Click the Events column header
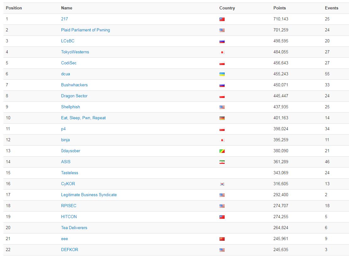The image size is (349, 258). 331,8
